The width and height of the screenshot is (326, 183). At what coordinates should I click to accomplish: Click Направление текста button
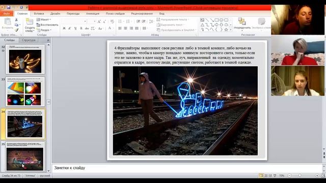pyautogui.click(x=173, y=19)
